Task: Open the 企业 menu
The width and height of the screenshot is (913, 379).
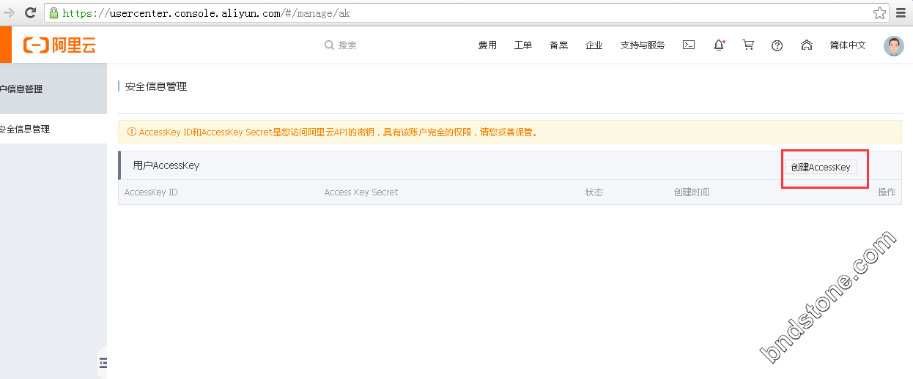Action: click(x=594, y=45)
